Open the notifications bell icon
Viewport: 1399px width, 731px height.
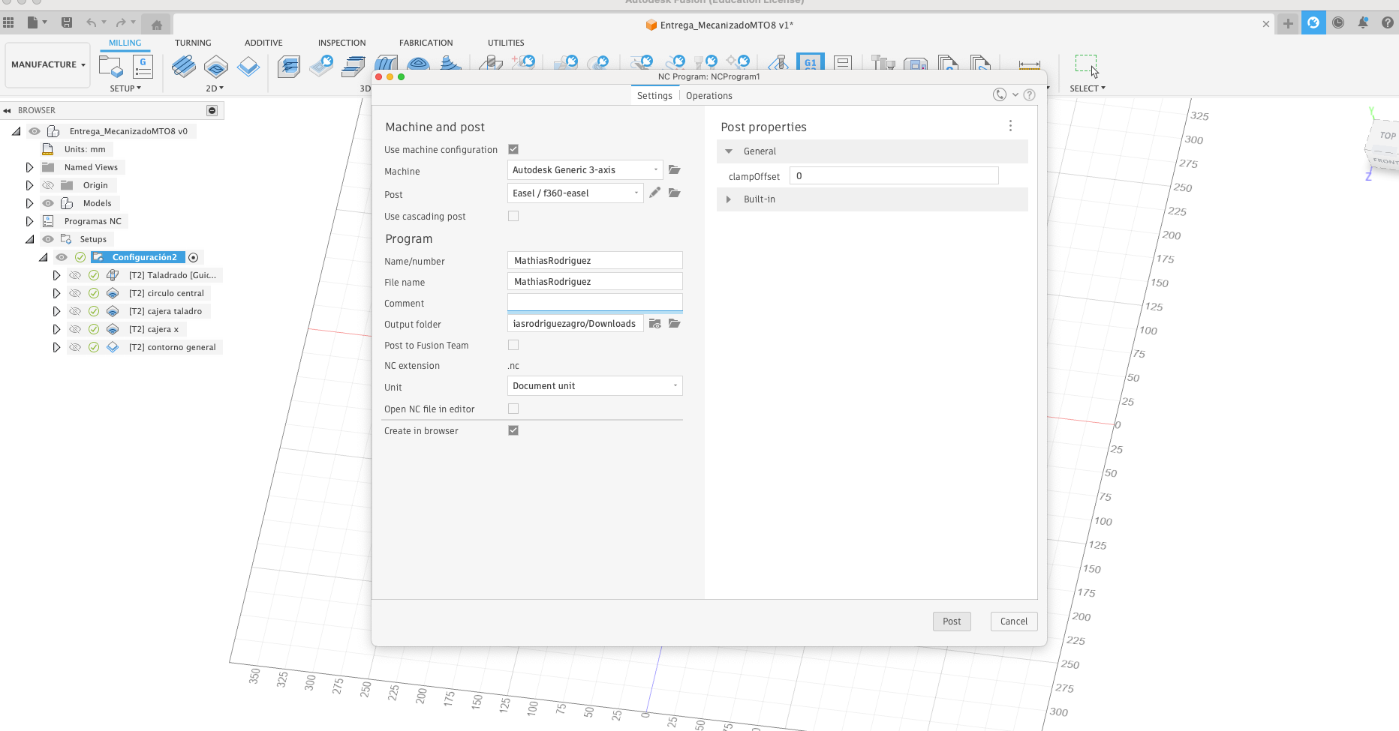(1363, 23)
